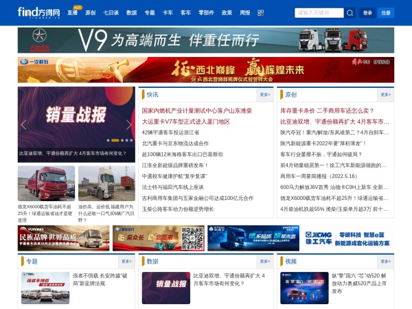Viewport: 412px width, 309px height.
Task: Click the 登录 login button
Action: (x=367, y=13)
